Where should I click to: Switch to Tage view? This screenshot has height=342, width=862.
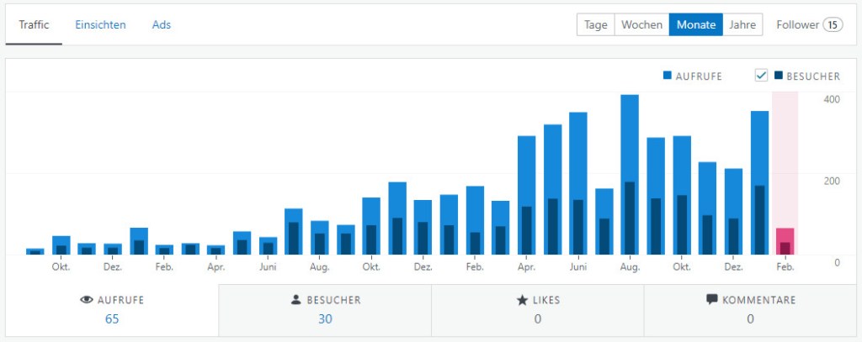[595, 25]
